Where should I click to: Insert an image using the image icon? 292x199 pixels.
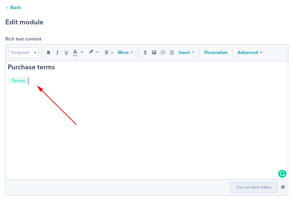pos(154,53)
